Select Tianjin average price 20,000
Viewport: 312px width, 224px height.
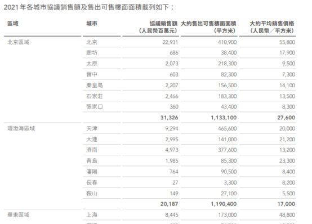tap(287, 128)
